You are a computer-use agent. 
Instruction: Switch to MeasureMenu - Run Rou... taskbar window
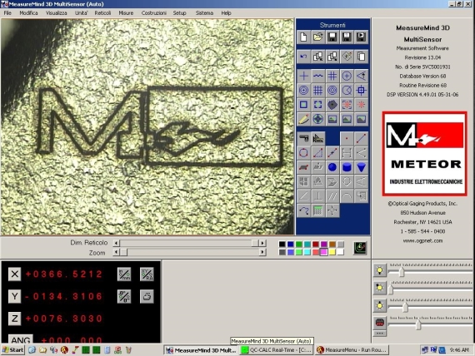(x=352, y=350)
